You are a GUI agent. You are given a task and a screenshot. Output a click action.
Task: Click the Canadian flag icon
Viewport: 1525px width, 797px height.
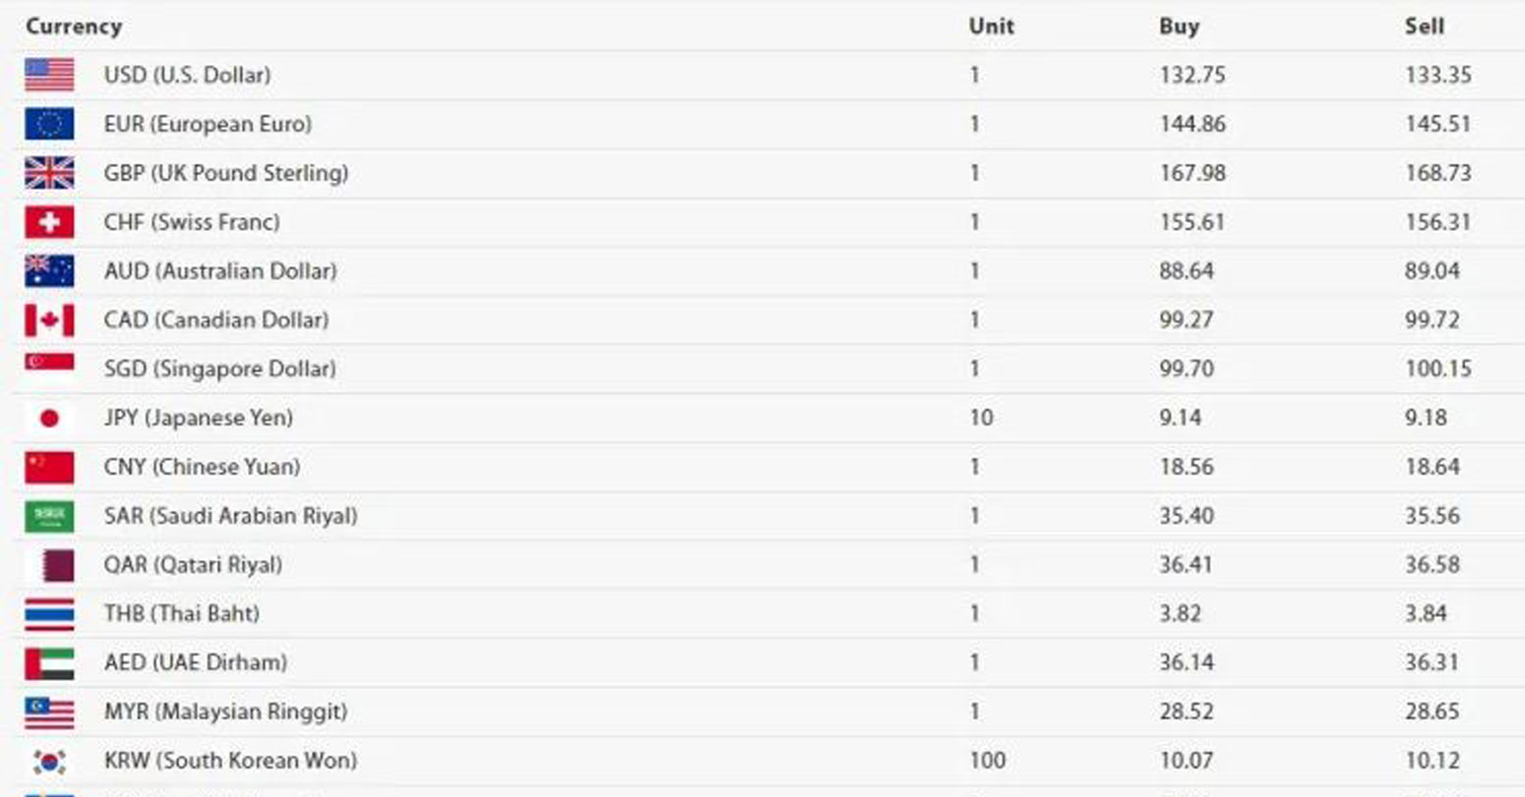coord(49,319)
